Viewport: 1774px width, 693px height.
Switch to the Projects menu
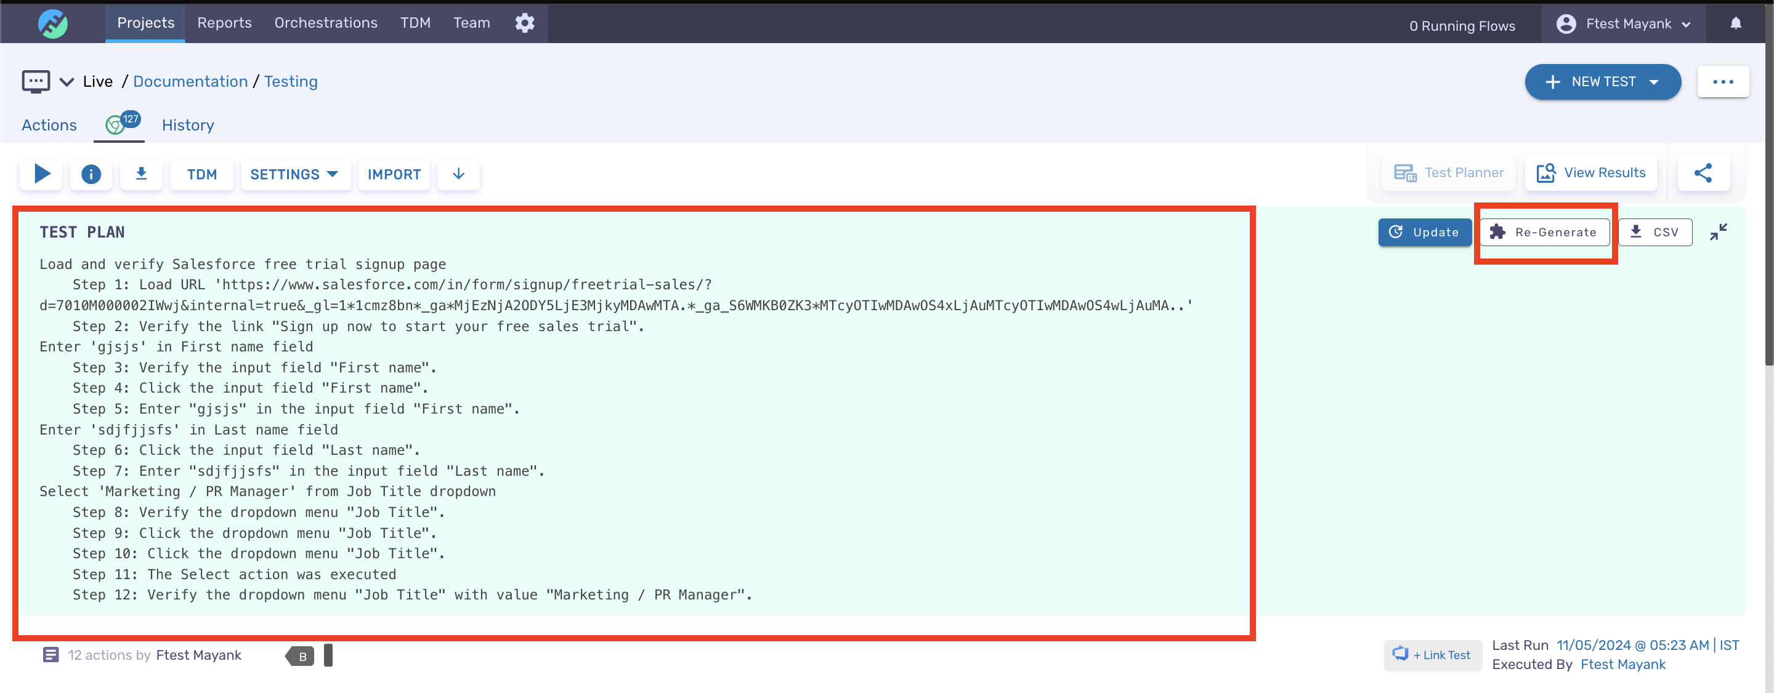[145, 23]
